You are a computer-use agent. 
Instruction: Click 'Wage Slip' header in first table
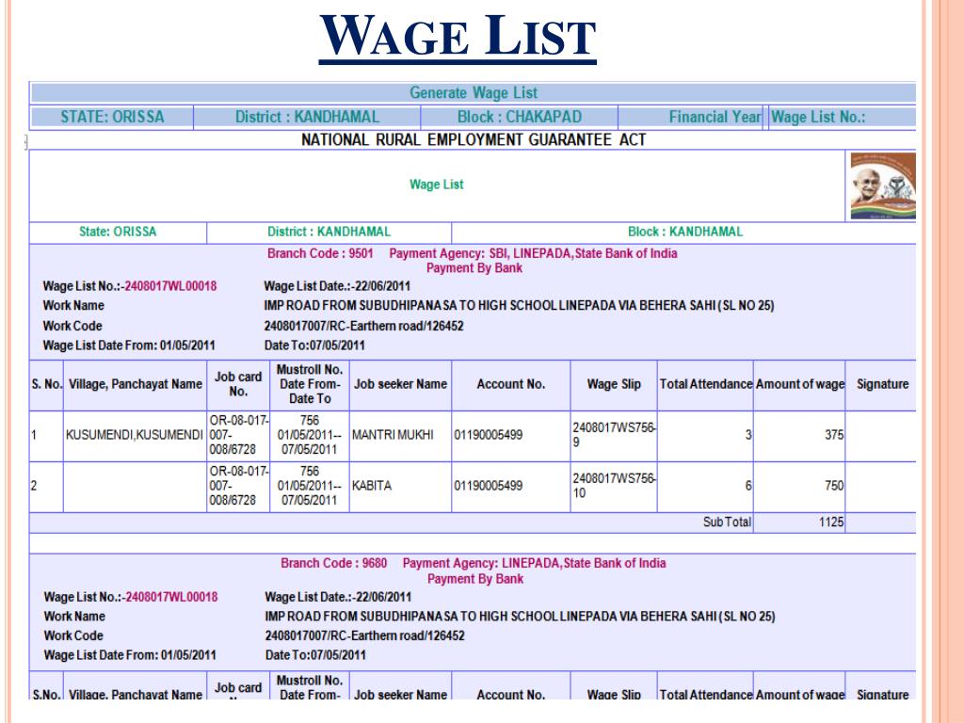point(614,384)
